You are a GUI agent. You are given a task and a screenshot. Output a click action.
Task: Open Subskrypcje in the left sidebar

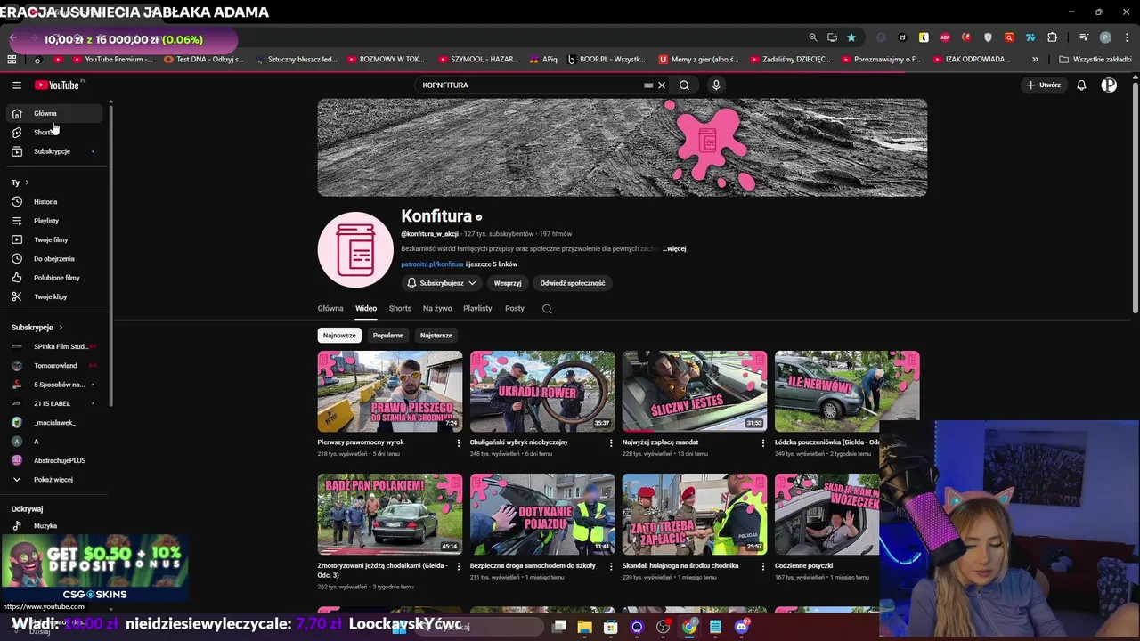click(x=54, y=151)
